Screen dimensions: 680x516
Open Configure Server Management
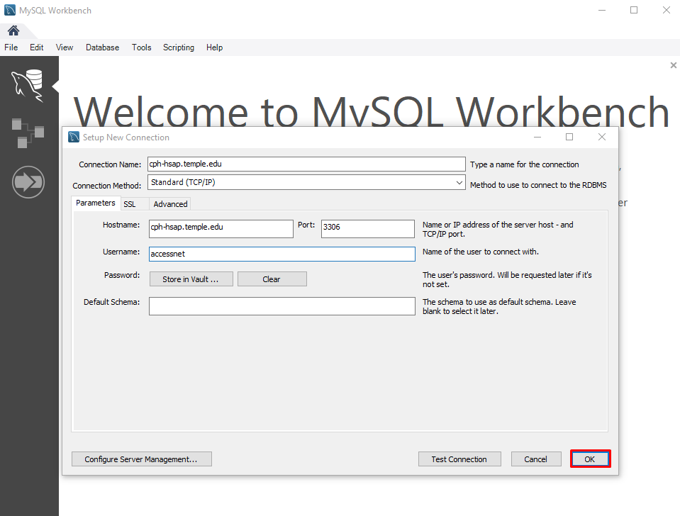tap(141, 459)
